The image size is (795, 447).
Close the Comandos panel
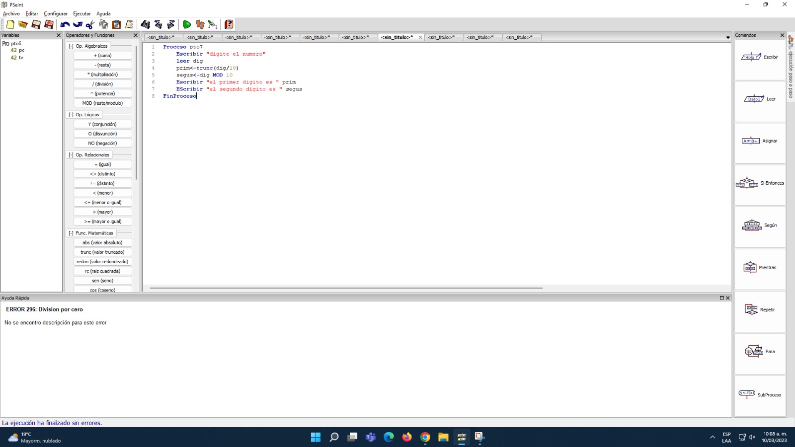point(782,35)
